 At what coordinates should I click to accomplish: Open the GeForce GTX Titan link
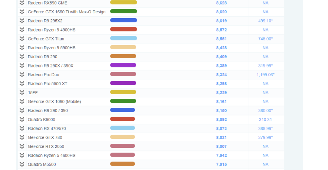(46, 39)
